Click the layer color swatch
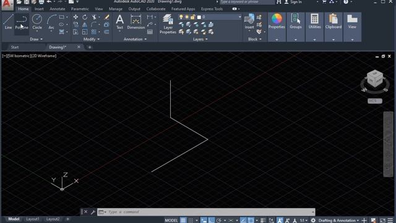 [199, 17]
